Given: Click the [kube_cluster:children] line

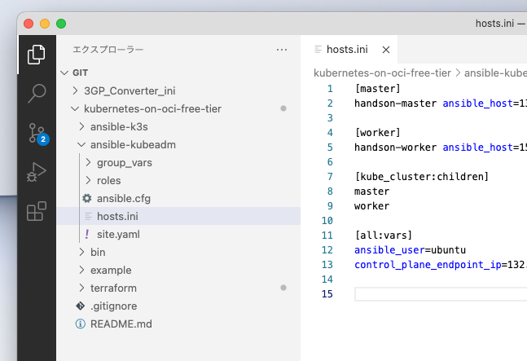Looking at the screenshot, I should point(421,177).
